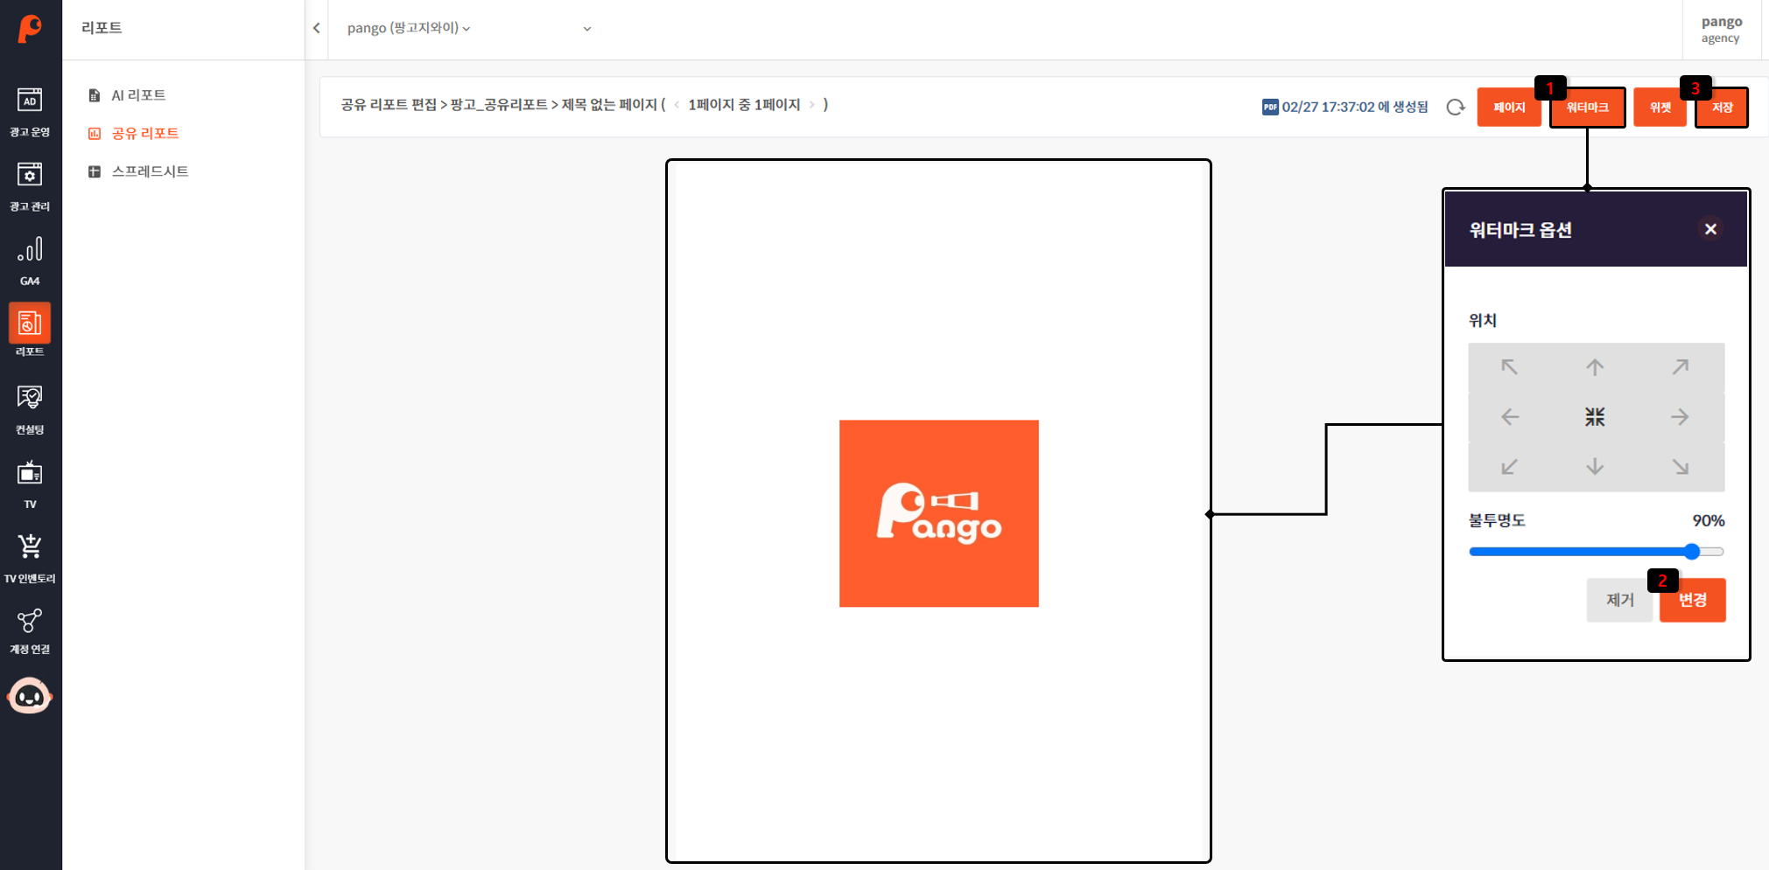
Task: Set watermark position to top-left
Action: click(1509, 367)
